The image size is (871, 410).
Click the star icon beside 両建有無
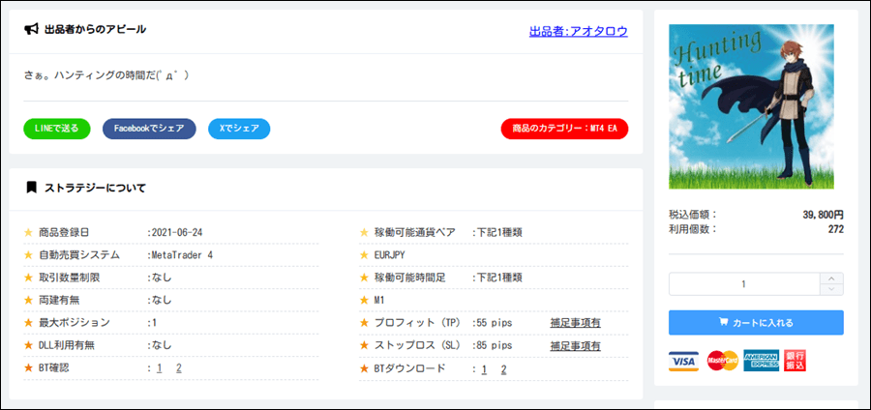tap(28, 300)
